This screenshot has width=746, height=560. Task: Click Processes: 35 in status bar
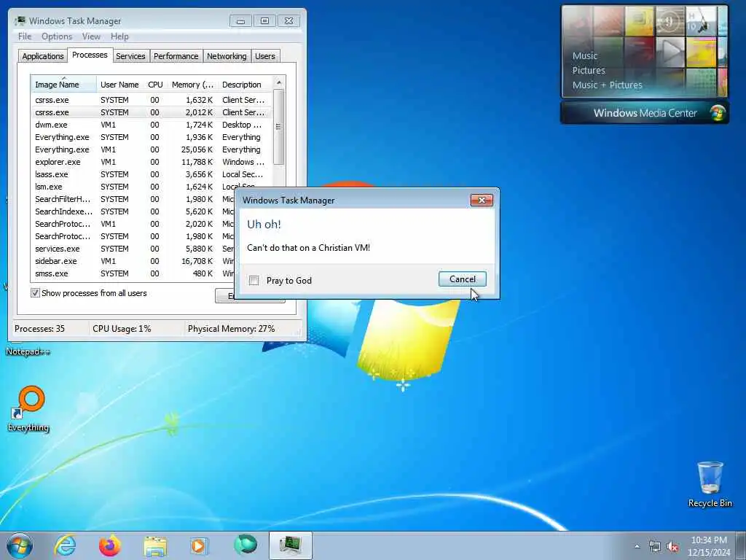click(x=39, y=329)
